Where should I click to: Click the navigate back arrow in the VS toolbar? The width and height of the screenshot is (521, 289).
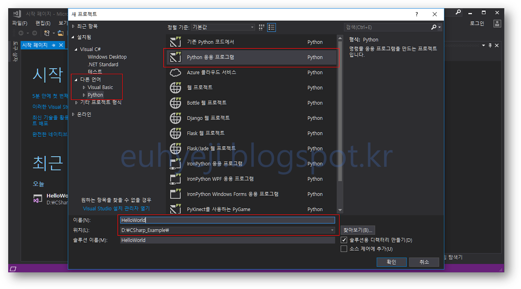click(x=21, y=33)
